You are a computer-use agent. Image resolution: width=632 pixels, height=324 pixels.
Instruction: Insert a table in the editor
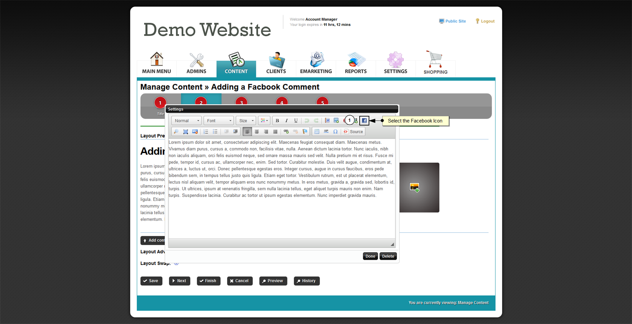pyautogui.click(x=317, y=132)
